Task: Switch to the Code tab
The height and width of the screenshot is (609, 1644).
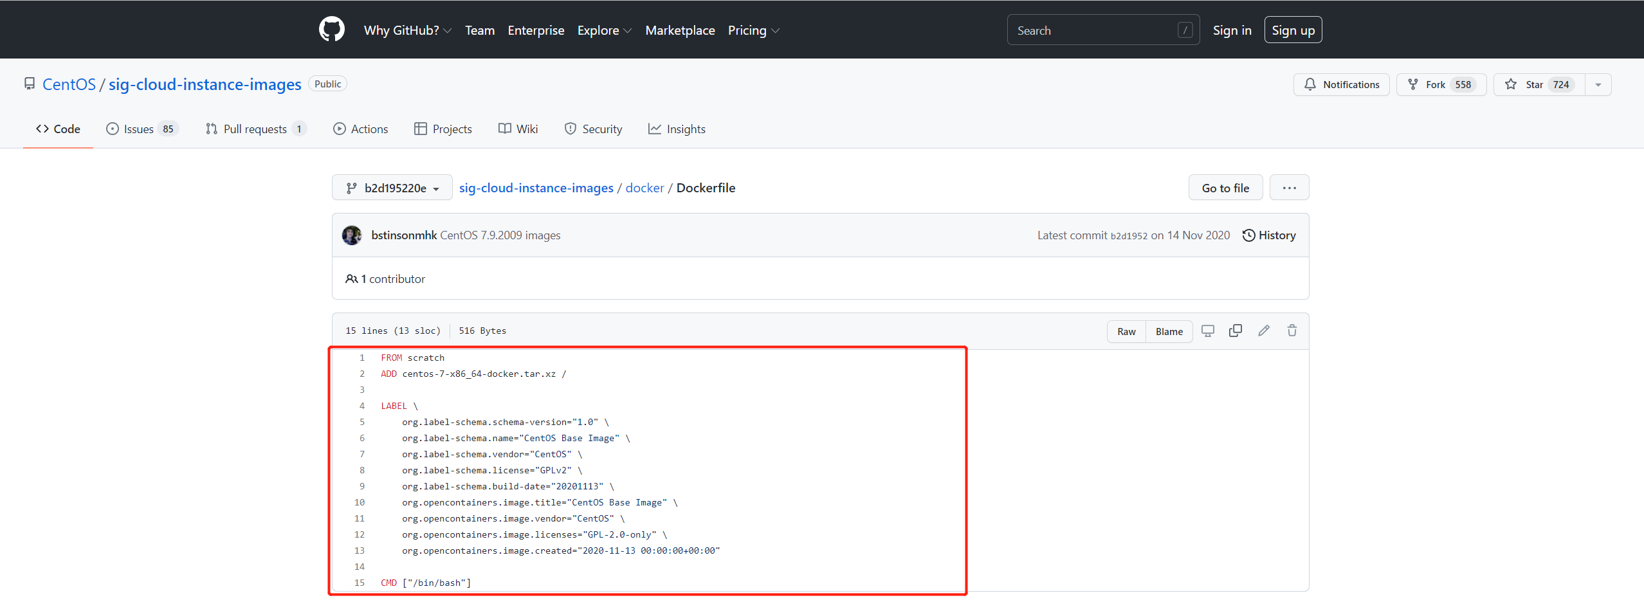Action: (x=58, y=129)
